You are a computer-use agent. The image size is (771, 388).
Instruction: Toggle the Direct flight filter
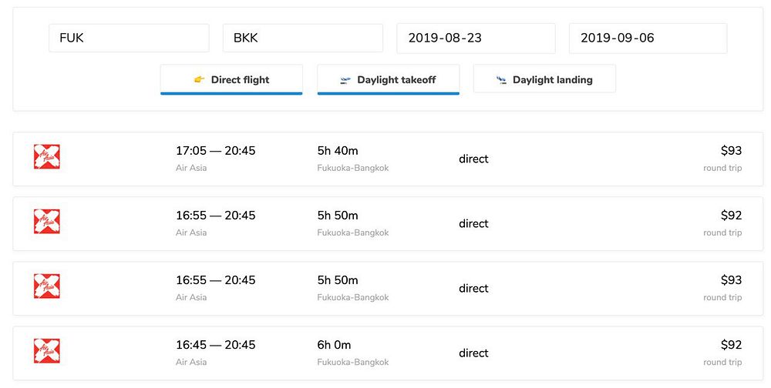[231, 79]
